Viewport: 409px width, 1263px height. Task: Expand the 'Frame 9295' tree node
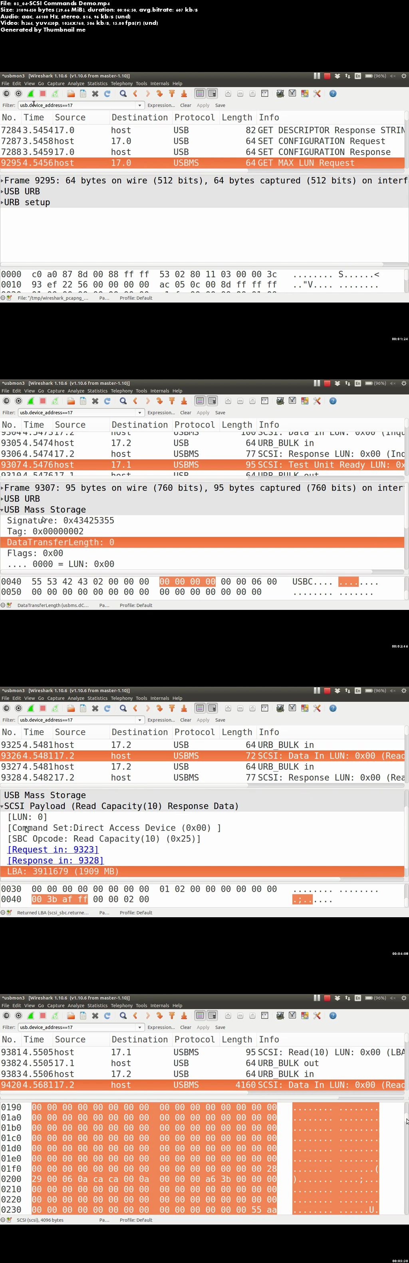(x=2, y=181)
